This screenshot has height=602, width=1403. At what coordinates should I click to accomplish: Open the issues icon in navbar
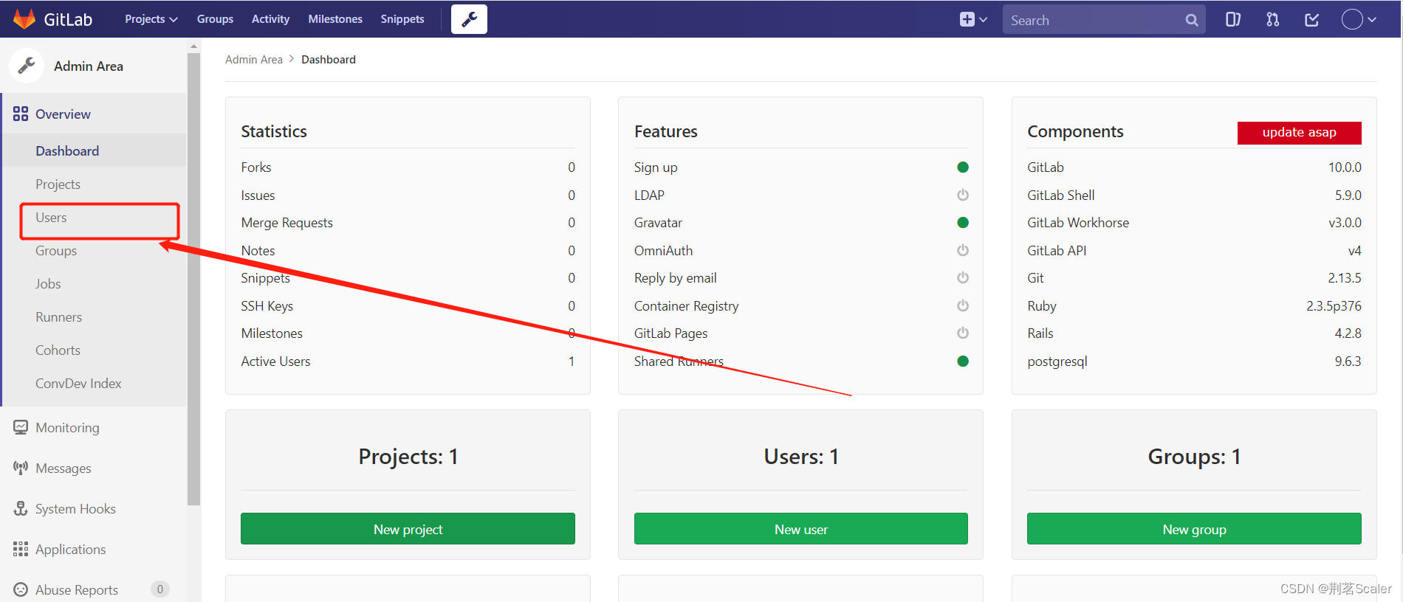coord(1233,20)
